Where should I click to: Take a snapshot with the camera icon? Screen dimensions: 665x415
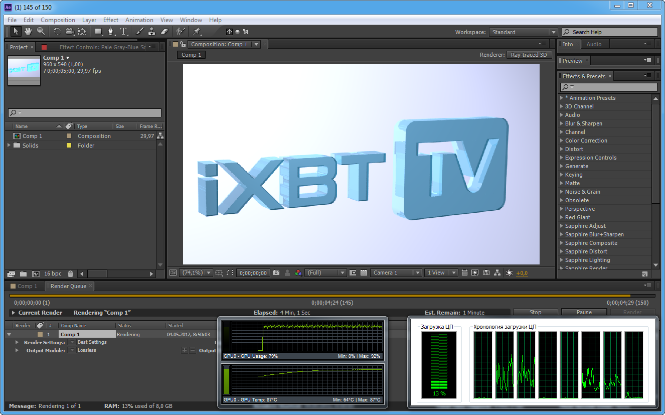click(276, 273)
